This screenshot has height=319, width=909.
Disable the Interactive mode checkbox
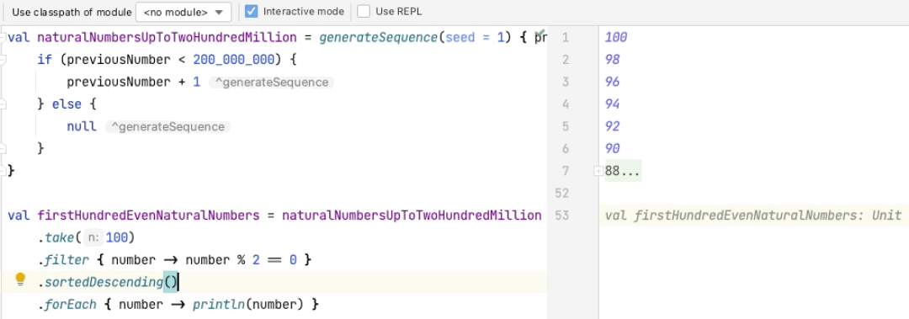tap(252, 11)
